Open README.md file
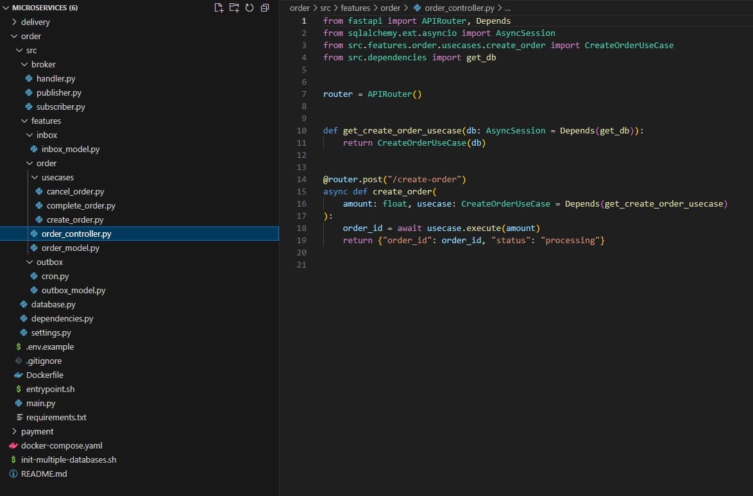Image resolution: width=753 pixels, height=496 pixels. [44, 474]
